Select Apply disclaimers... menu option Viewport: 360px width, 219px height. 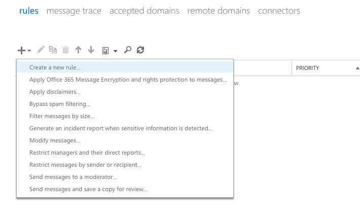[x=55, y=92]
